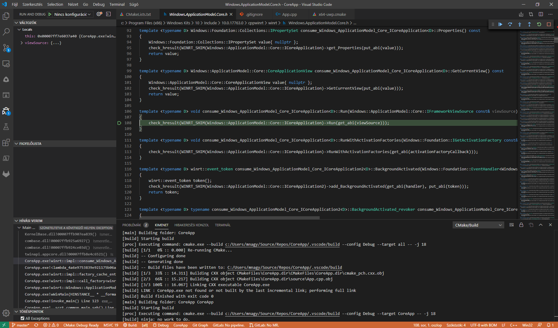The image size is (558, 328).
Task: Open Git Graph from status bar
Action: tap(200, 325)
